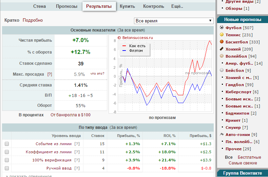Open the '100% верификация' link
This screenshot has height=177, width=268.
pyautogui.click(x=52, y=160)
